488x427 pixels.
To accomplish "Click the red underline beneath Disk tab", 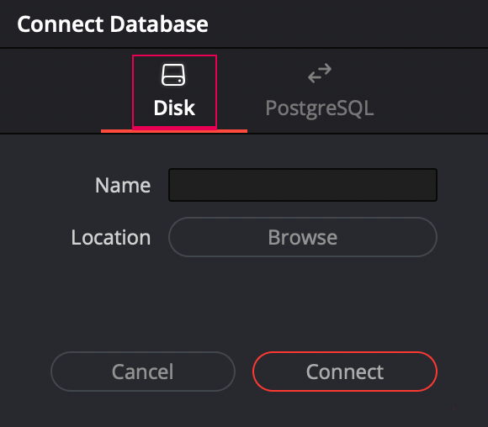I will [x=174, y=131].
